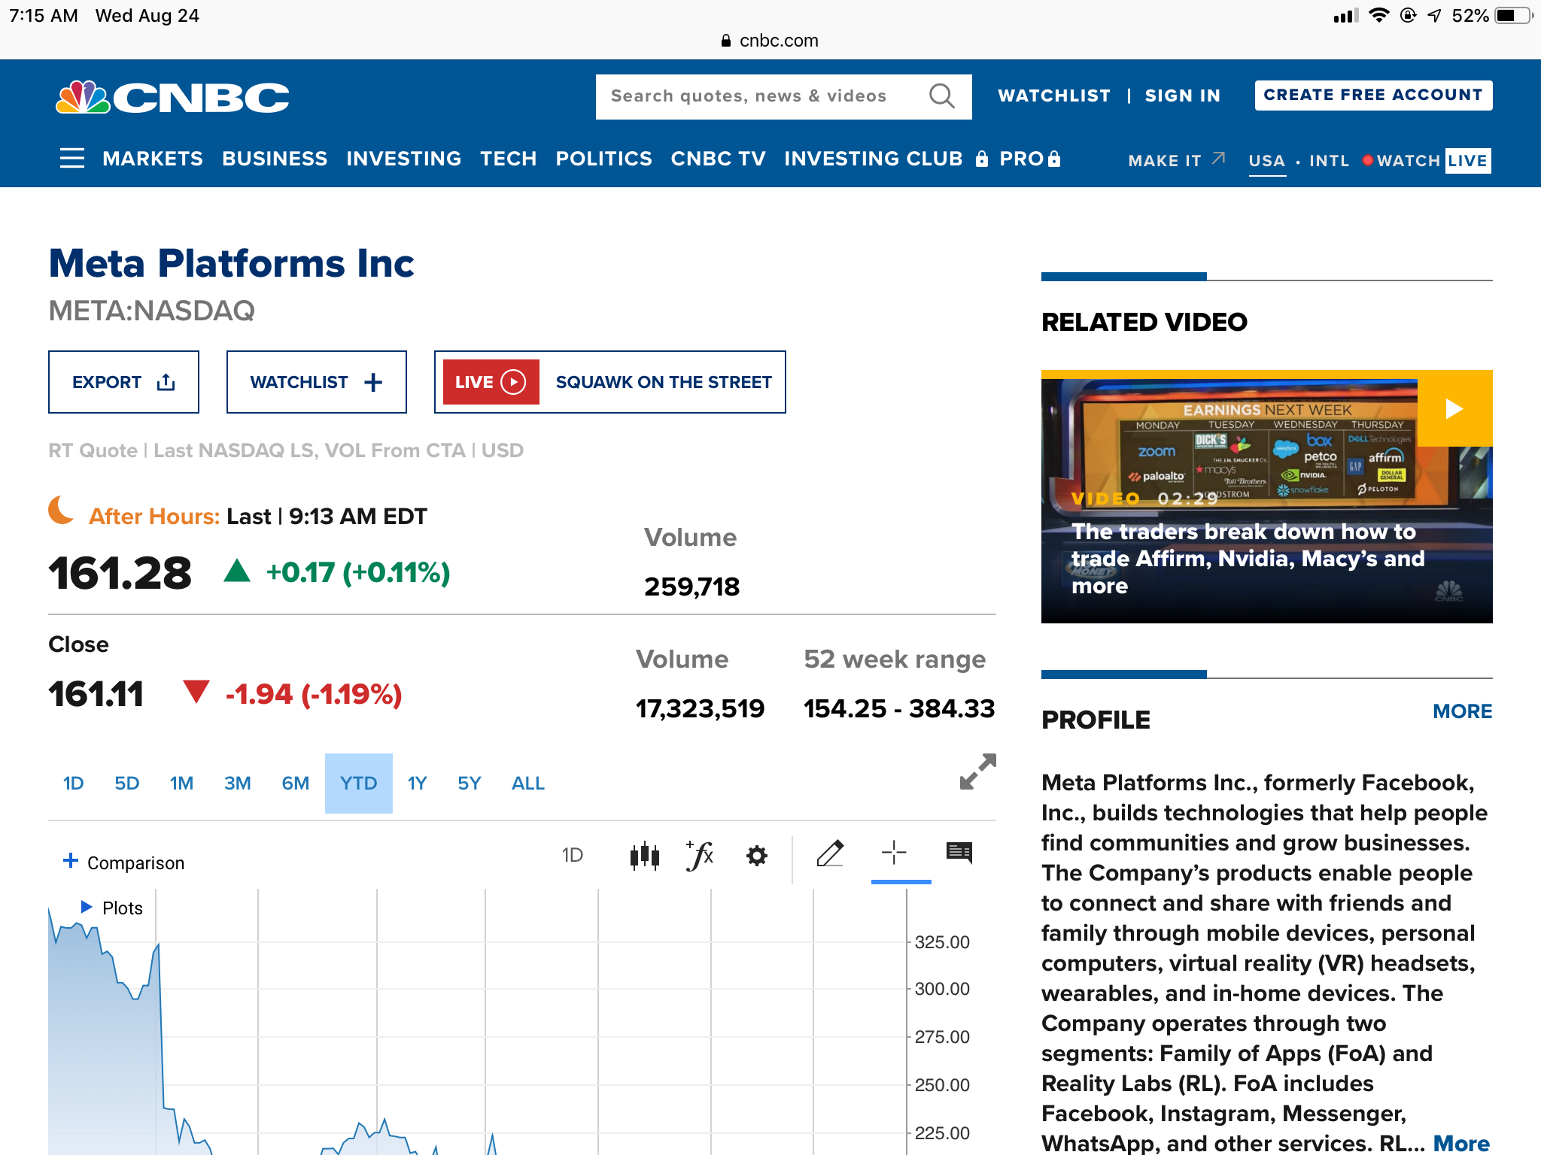Open the CNBC TV menu
This screenshot has height=1155, width=1541.
pos(718,159)
